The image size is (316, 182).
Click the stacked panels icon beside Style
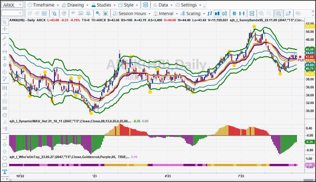(145, 5)
